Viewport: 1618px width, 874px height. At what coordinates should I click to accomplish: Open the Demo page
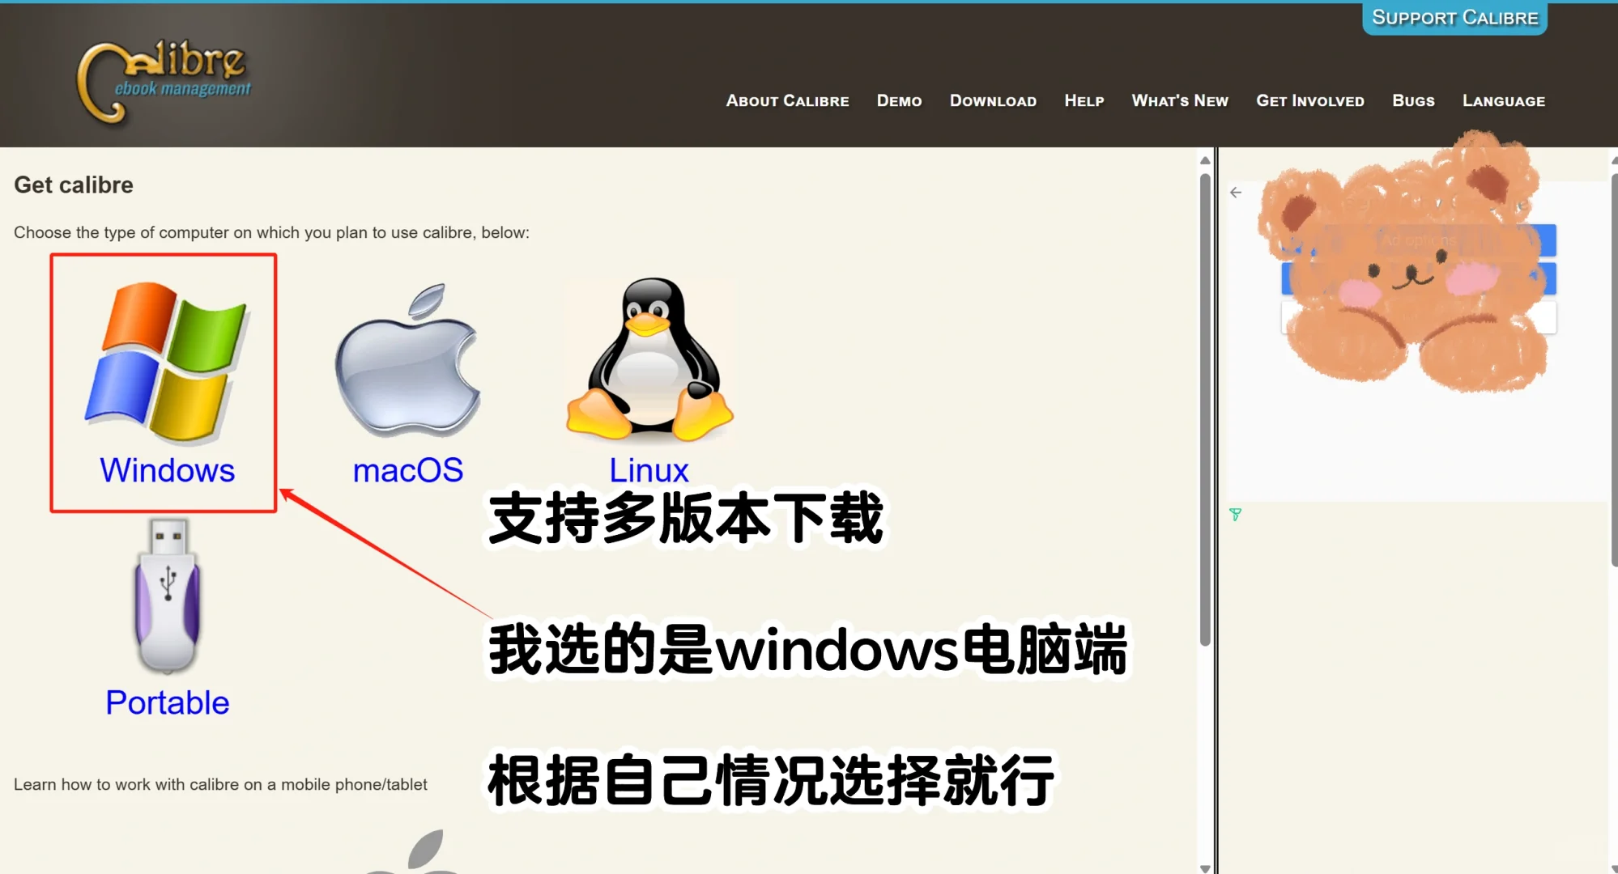coord(899,101)
